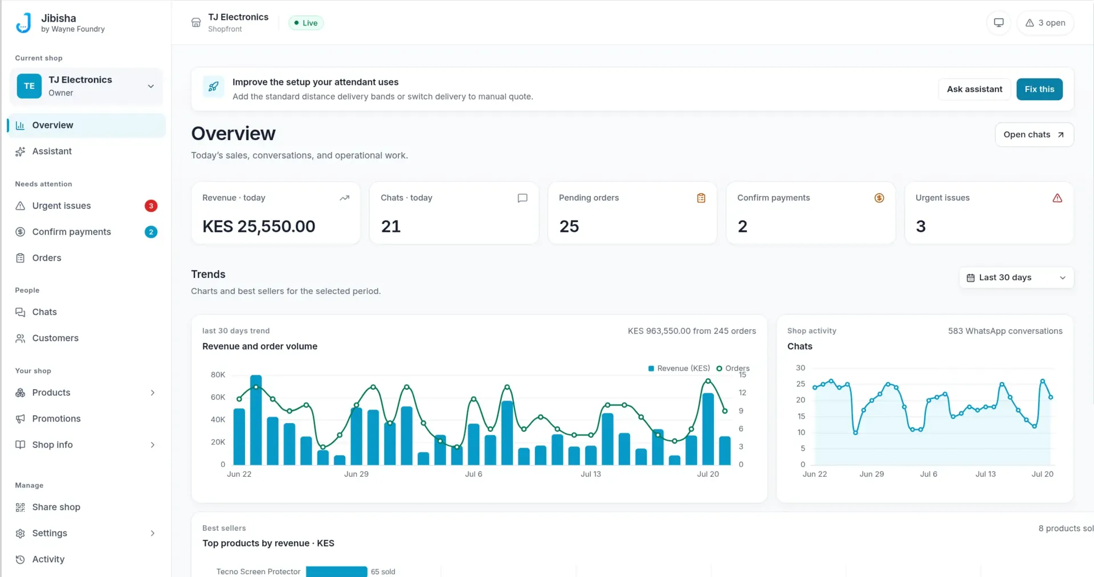Toggle the Orders legend series
The width and height of the screenshot is (1094, 577).
pos(733,368)
